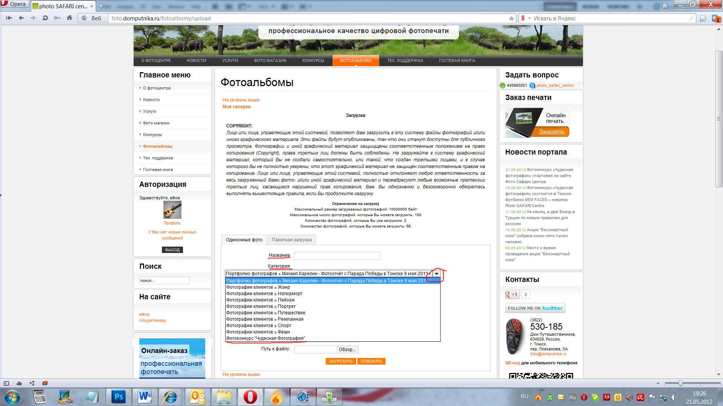Click the Веб site badge globe
This screenshot has width=723, height=406.
pyautogui.click(x=84, y=18)
